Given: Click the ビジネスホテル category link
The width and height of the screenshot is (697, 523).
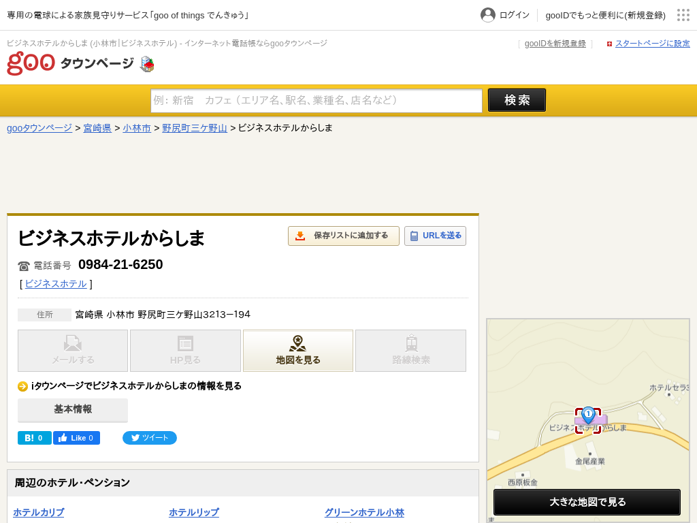Looking at the screenshot, I should click(56, 284).
